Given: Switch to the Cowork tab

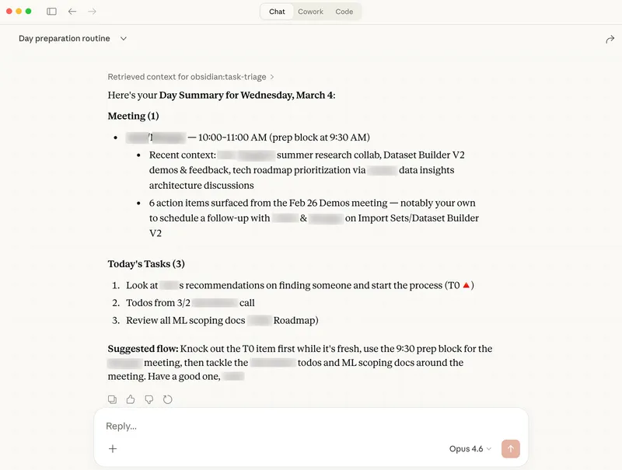Looking at the screenshot, I should point(310,12).
